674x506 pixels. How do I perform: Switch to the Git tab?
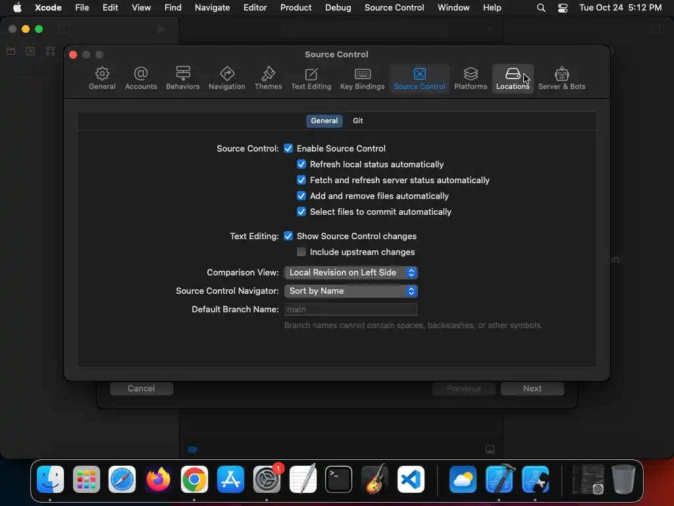point(357,121)
